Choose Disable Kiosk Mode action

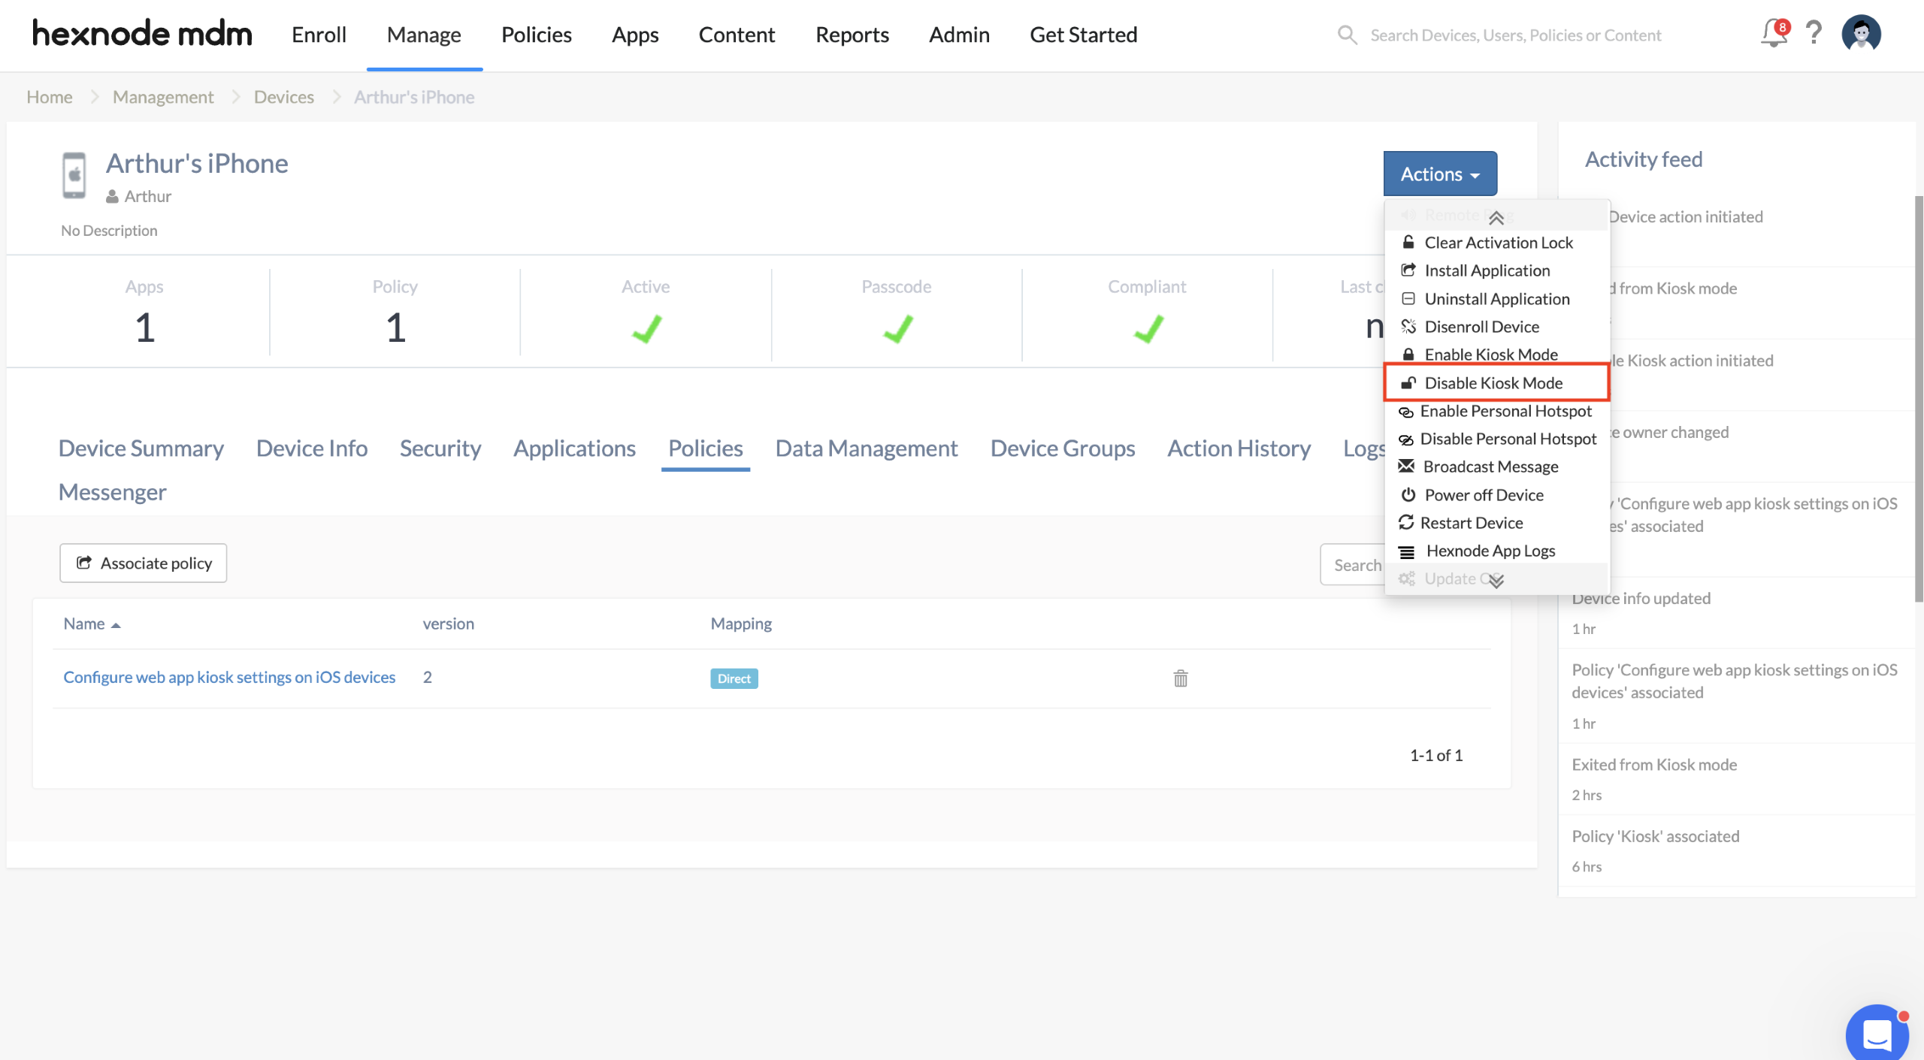[1496, 383]
